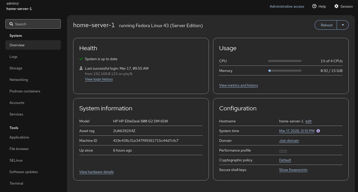Click View login history under Health
This screenshot has width=358, height=192.
(99, 79)
